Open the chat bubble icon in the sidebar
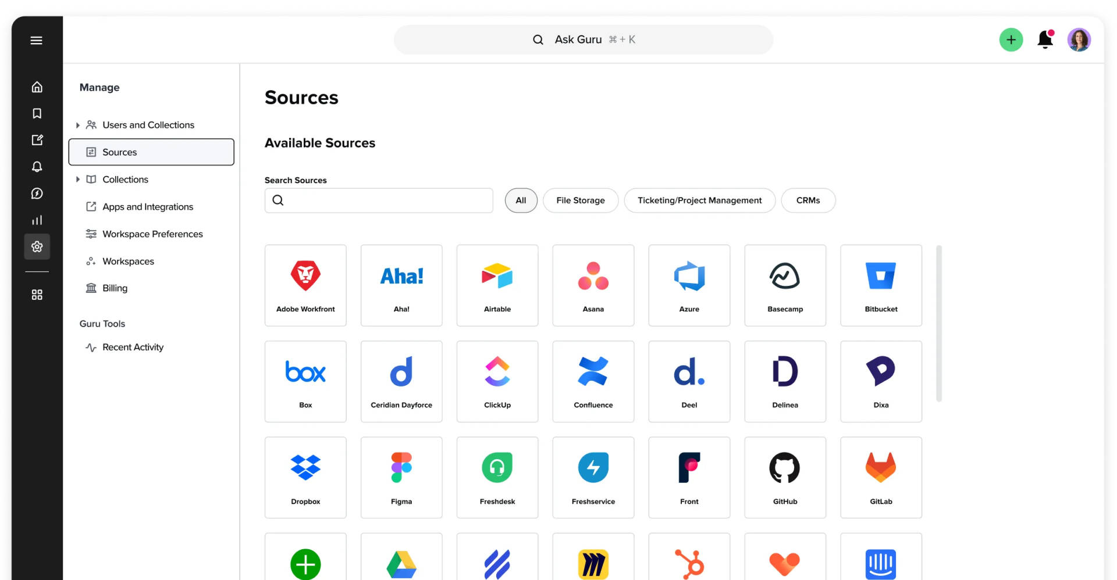1117x580 pixels. tap(37, 194)
